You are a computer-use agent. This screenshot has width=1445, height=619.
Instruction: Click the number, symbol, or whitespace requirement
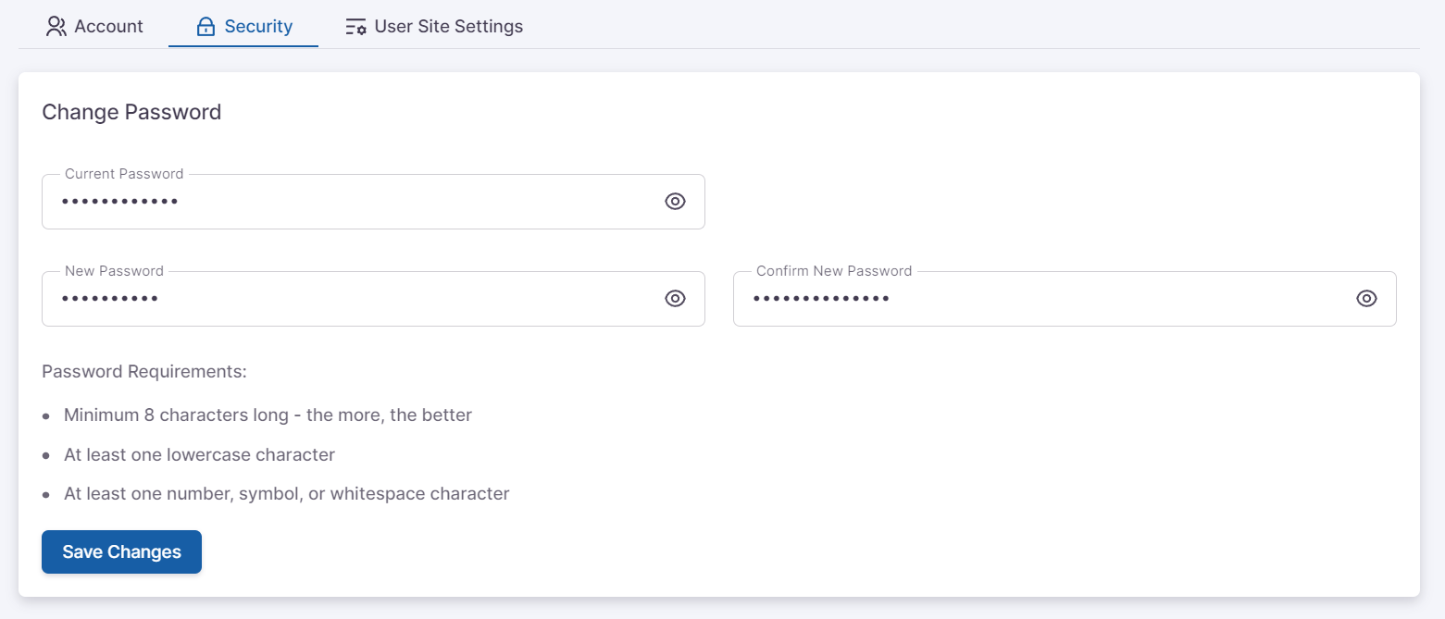tap(286, 494)
